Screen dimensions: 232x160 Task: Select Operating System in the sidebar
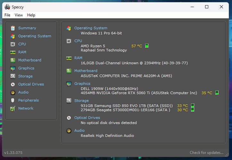tap(35, 36)
